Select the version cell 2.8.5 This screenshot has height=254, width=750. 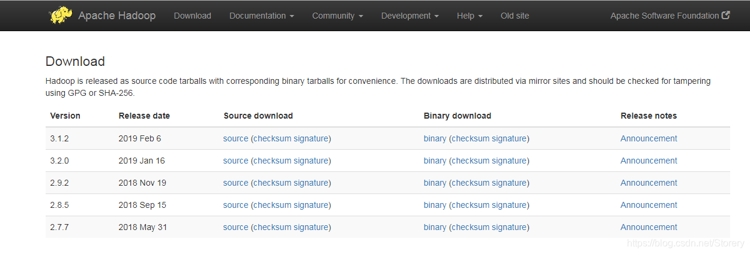(x=59, y=205)
